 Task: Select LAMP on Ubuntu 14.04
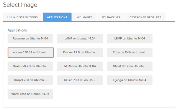tap(80, 39)
